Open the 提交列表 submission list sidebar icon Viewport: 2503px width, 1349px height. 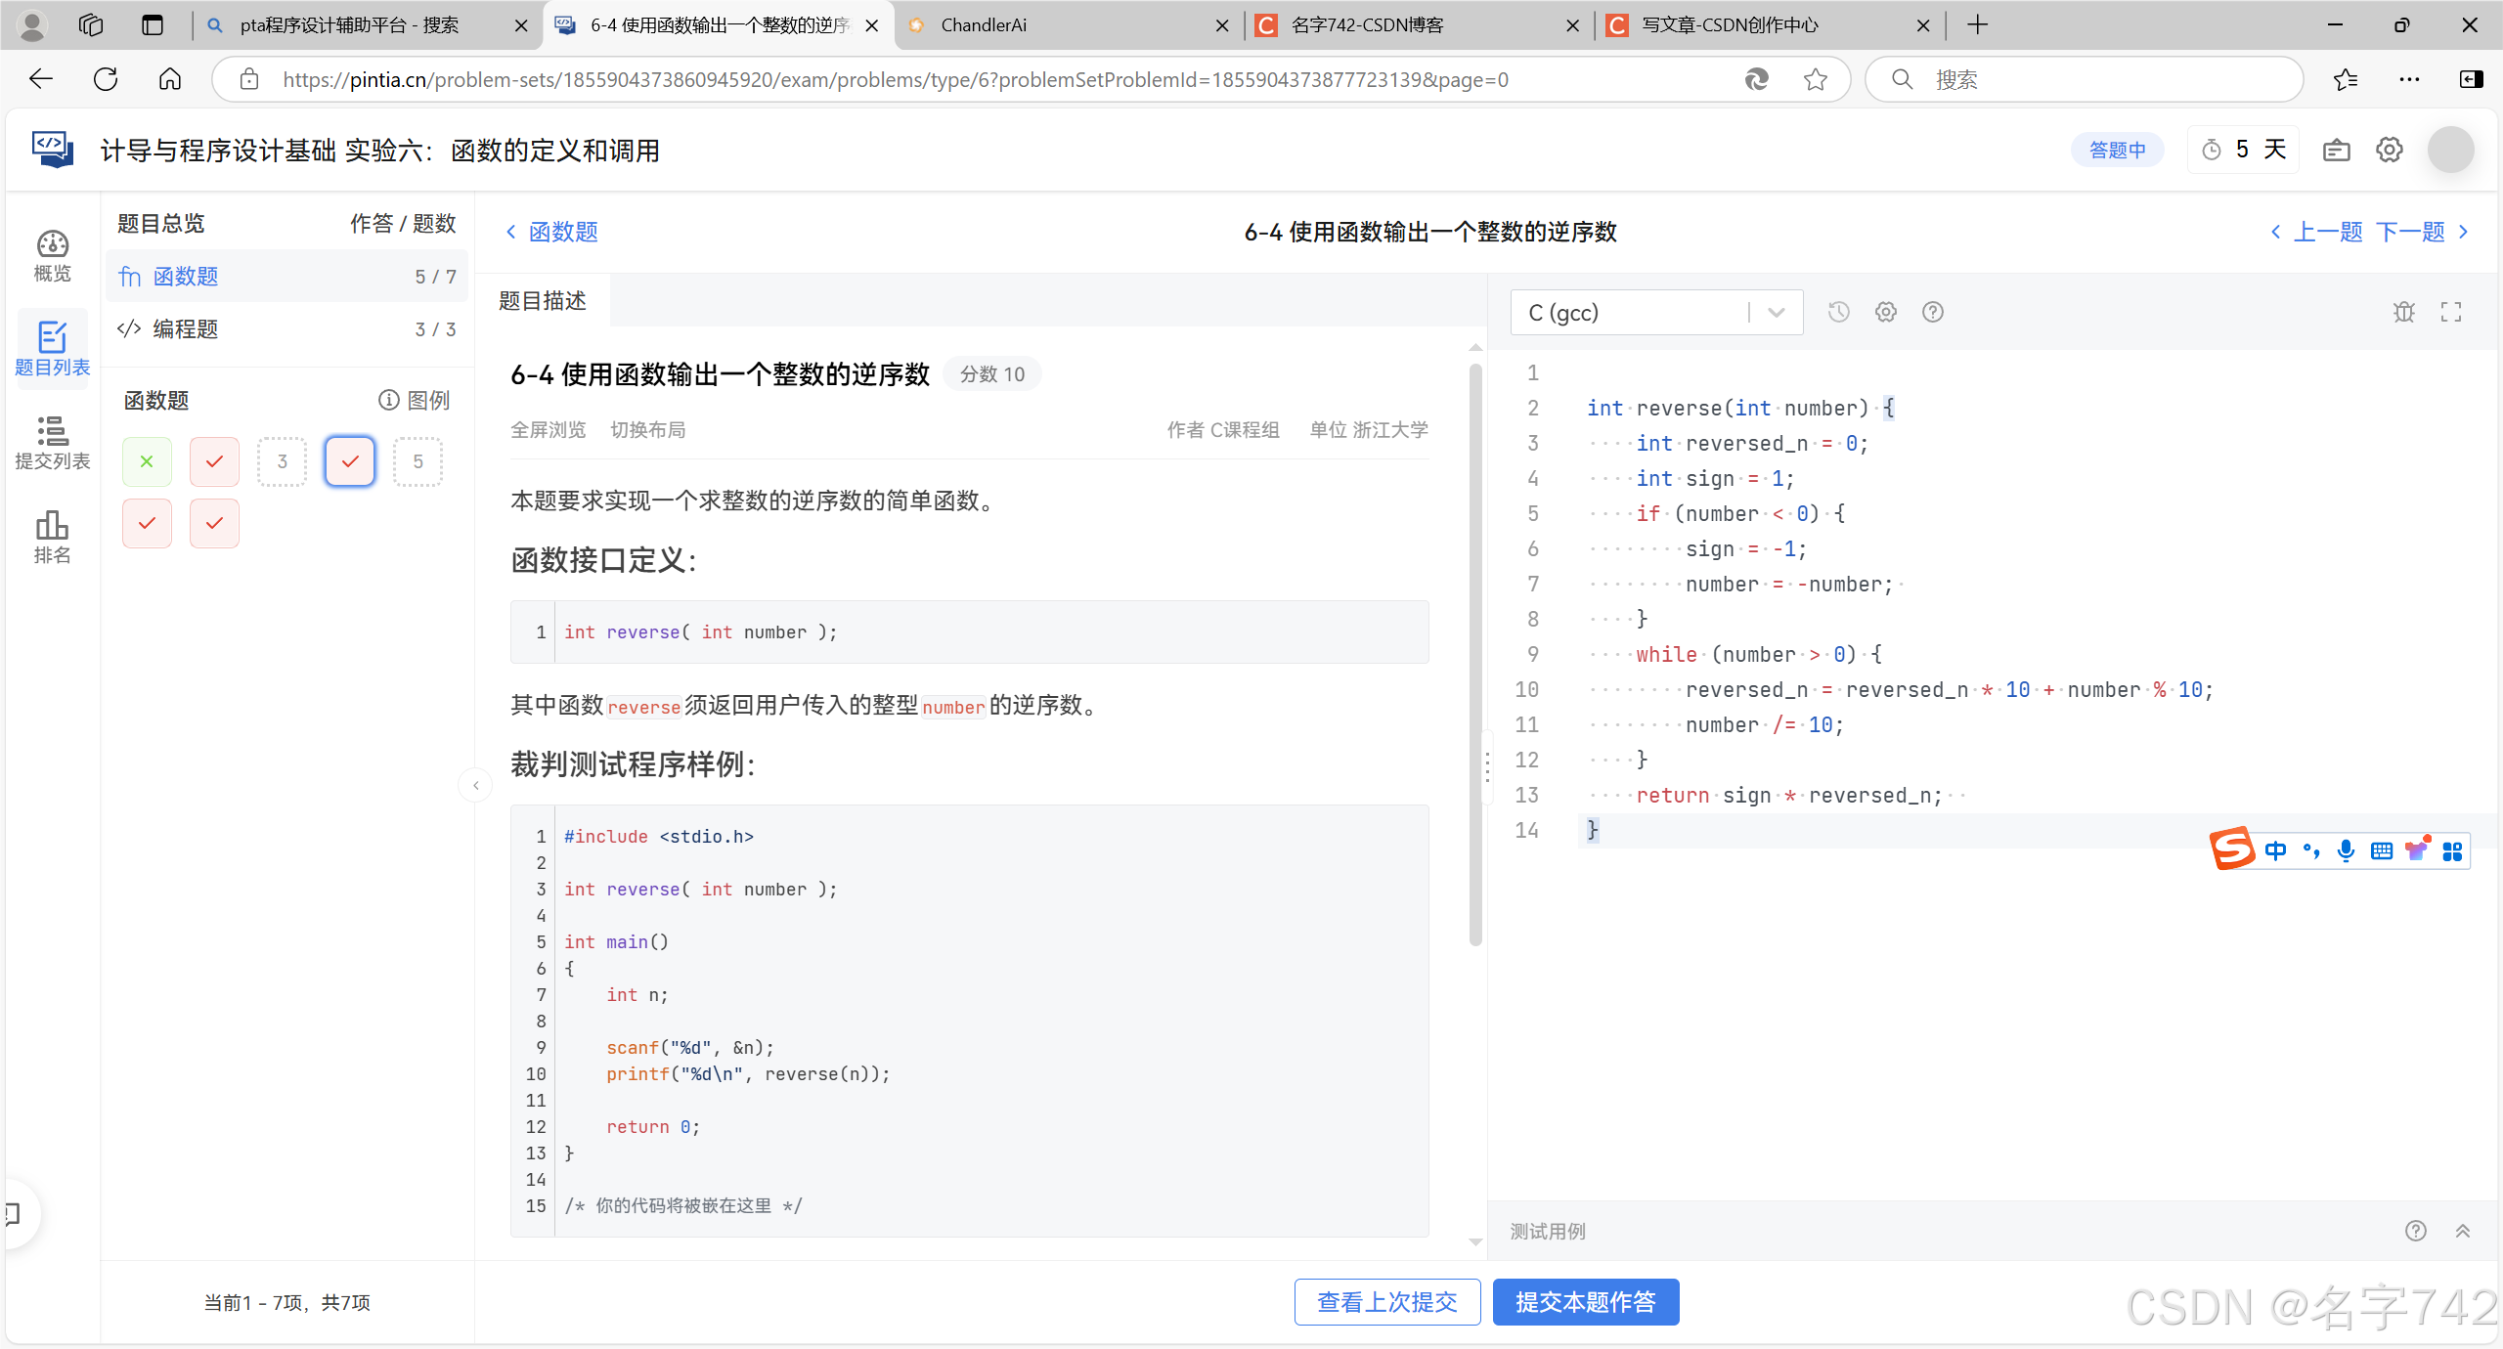52,442
